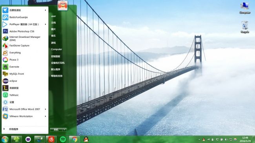255x143 pixels.
Task: Open Help and Support (帮助和支持)
Action: pos(56,76)
